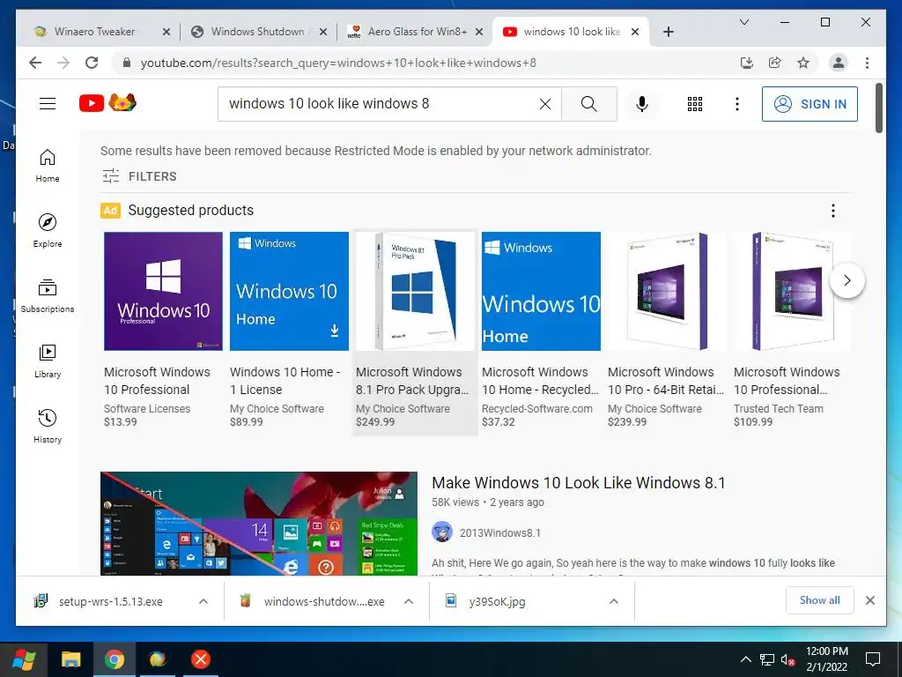The height and width of the screenshot is (677, 902).
Task: Open Windows 10 Professional $13.99 product image
Action: click(163, 291)
